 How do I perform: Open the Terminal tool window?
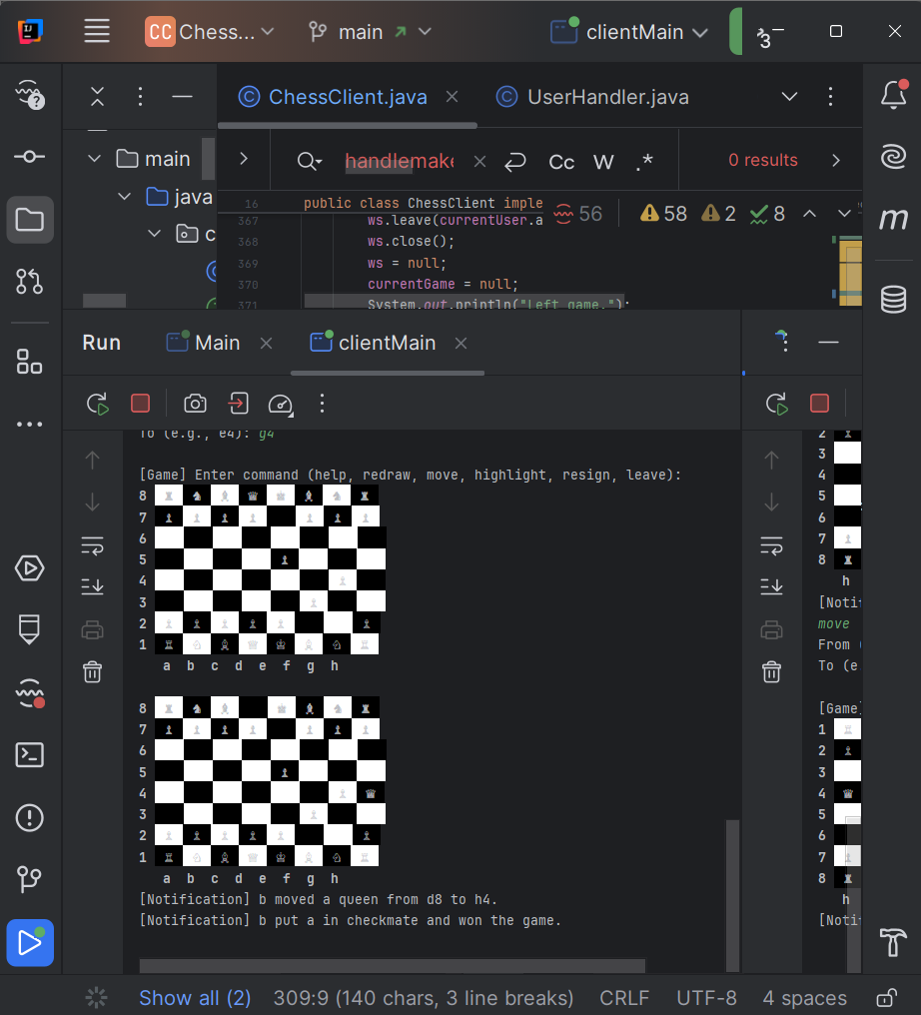pos(30,755)
